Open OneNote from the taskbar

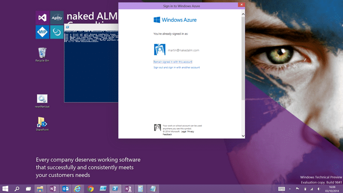[53, 189]
